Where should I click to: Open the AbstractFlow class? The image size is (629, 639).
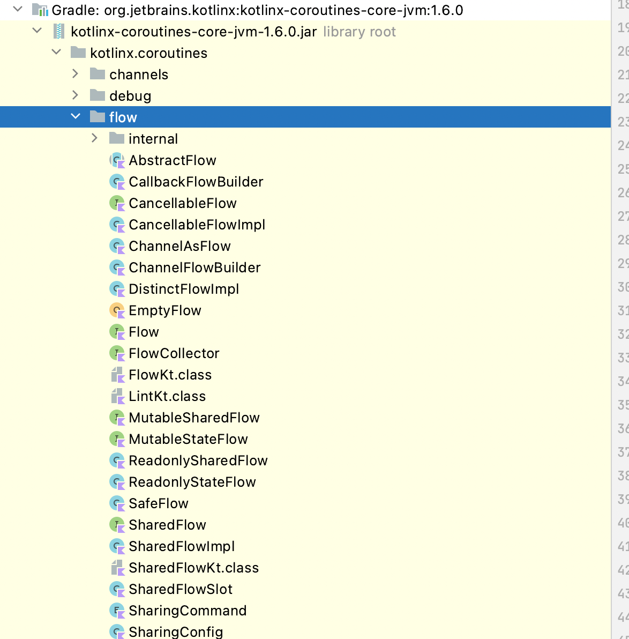[173, 161]
